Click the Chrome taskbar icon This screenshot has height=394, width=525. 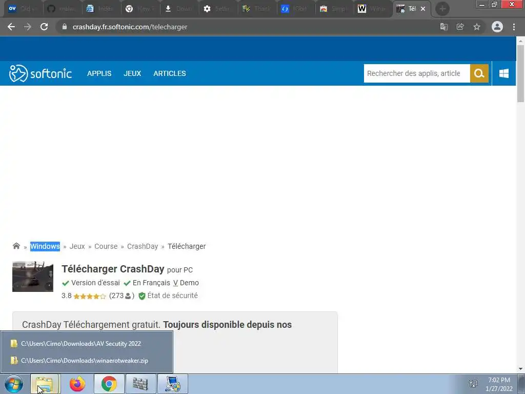pos(109,384)
